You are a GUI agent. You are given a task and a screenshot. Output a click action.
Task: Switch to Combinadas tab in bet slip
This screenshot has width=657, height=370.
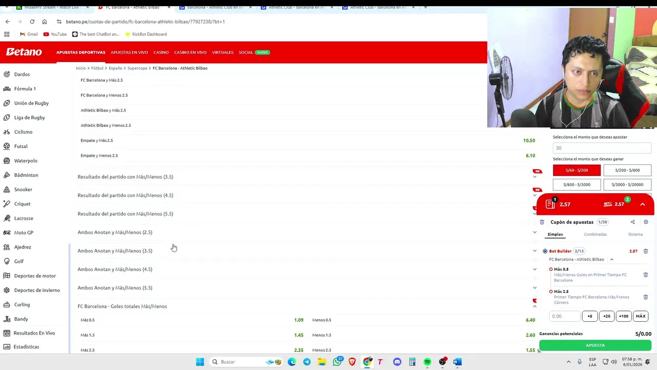pyautogui.click(x=595, y=234)
